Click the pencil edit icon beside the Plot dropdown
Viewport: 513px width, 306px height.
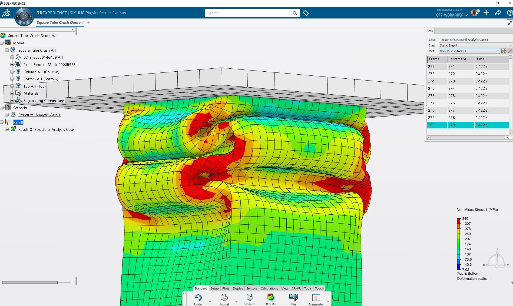[x=510, y=51]
